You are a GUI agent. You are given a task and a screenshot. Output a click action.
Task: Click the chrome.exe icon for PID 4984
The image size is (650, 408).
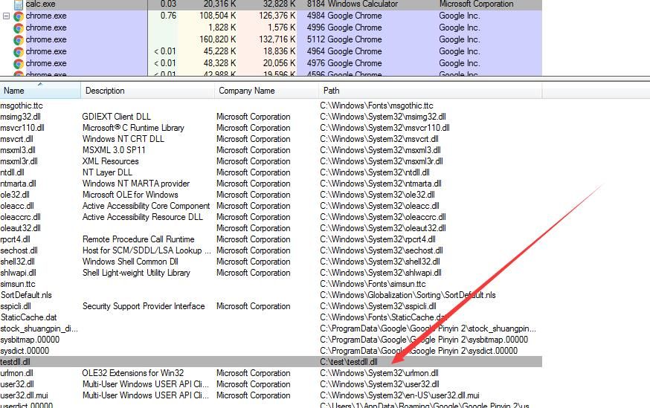19,16
